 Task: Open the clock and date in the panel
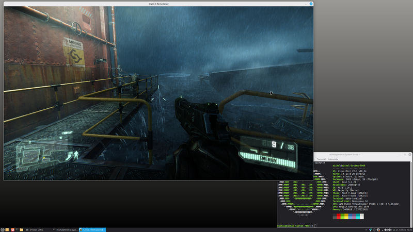402,230
